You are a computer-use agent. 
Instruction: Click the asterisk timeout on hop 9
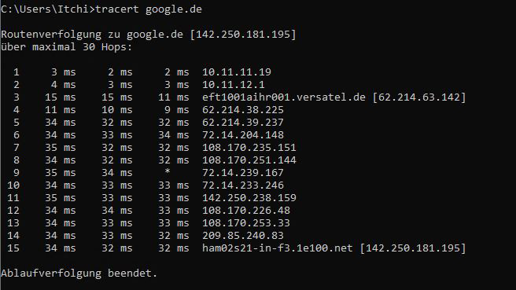168,171
